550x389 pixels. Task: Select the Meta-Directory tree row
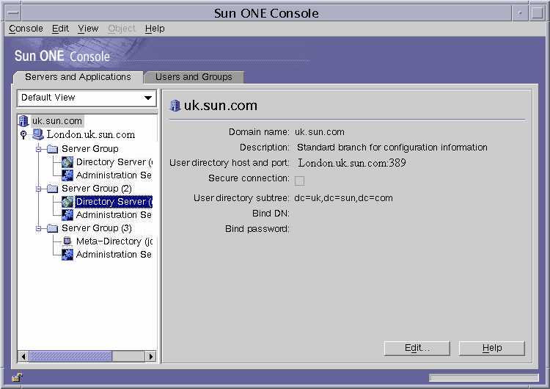[x=114, y=241]
